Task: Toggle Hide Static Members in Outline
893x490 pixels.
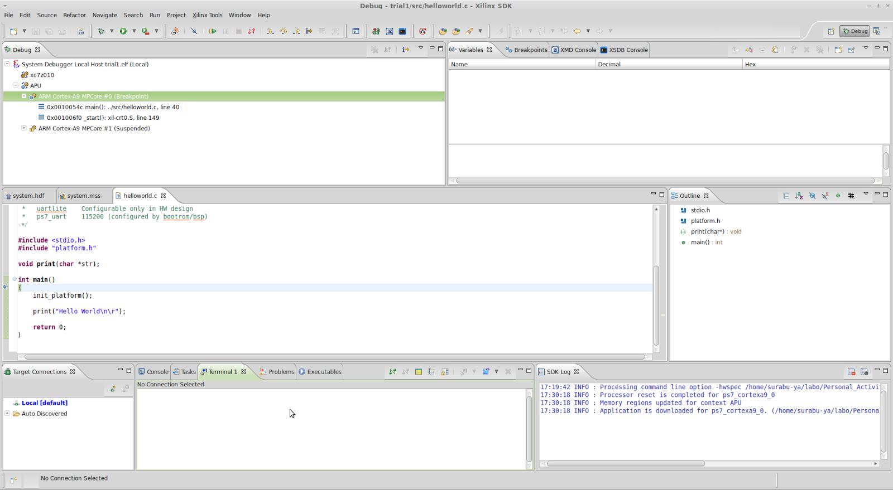Action: (825, 196)
